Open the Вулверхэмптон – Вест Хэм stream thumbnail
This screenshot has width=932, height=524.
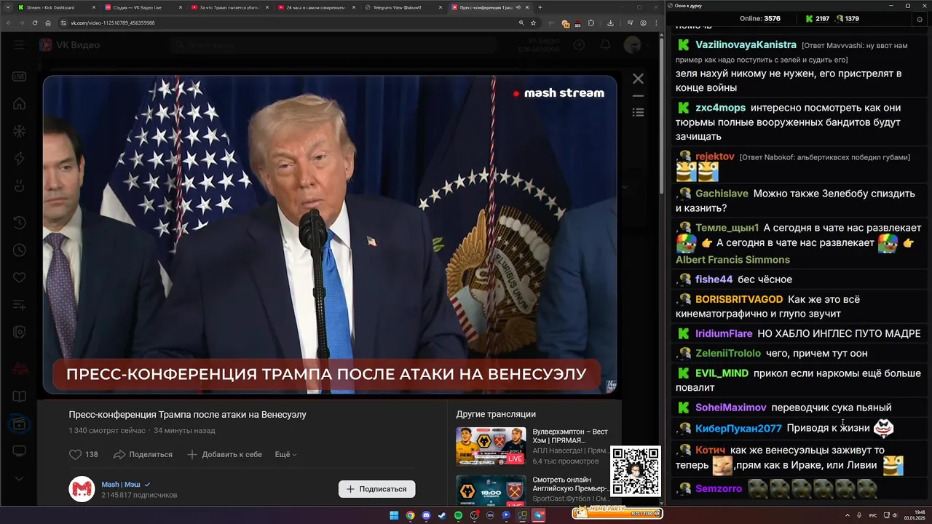tap(491, 445)
